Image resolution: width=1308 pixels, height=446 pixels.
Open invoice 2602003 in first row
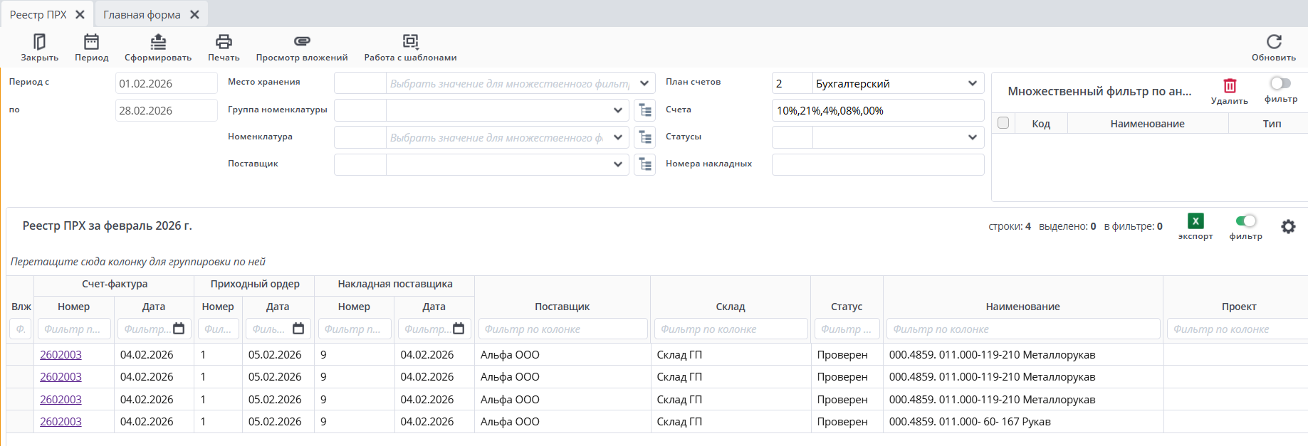(x=61, y=355)
